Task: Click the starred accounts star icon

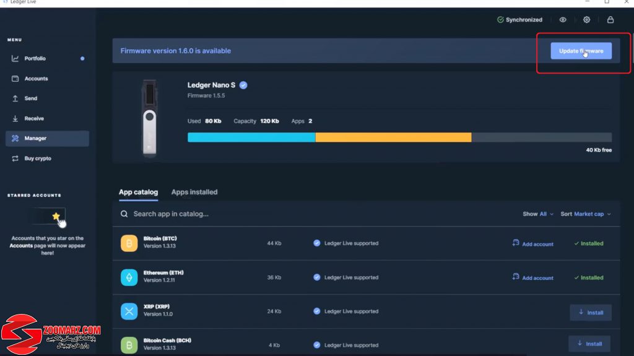Action: click(x=56, y=216)
